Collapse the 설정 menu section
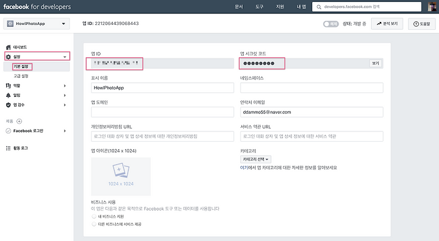This screenshot has height=241, width=439. pos(65,57)
